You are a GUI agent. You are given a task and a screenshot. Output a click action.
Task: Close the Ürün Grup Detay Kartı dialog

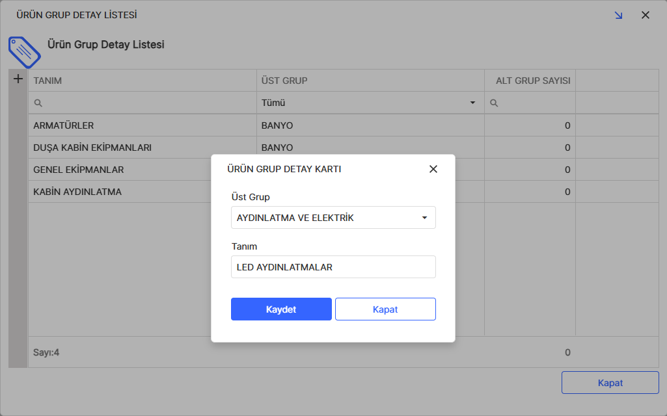coord(433,169)
